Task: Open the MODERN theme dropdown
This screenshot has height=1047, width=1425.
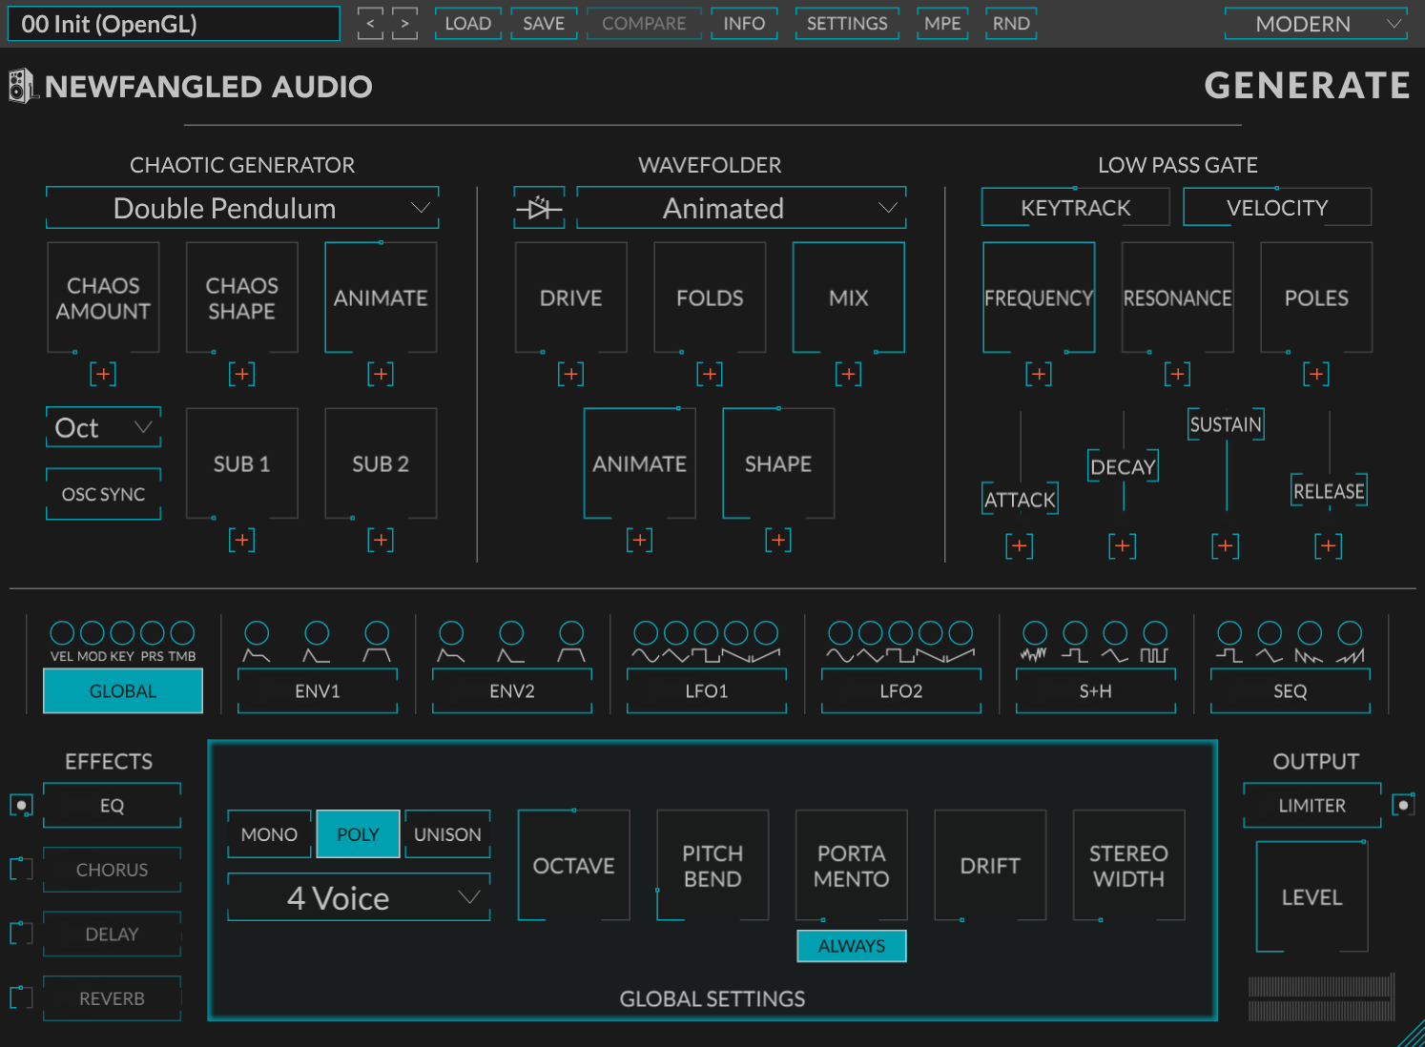Action: [x=1316, y=24]
